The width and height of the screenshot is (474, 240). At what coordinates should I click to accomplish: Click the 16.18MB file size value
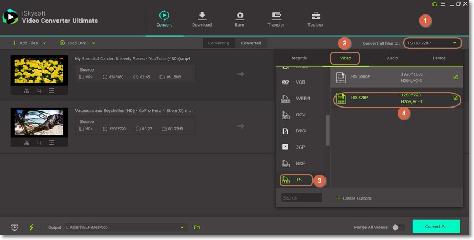pyautogui.click(x=173, y=77)
